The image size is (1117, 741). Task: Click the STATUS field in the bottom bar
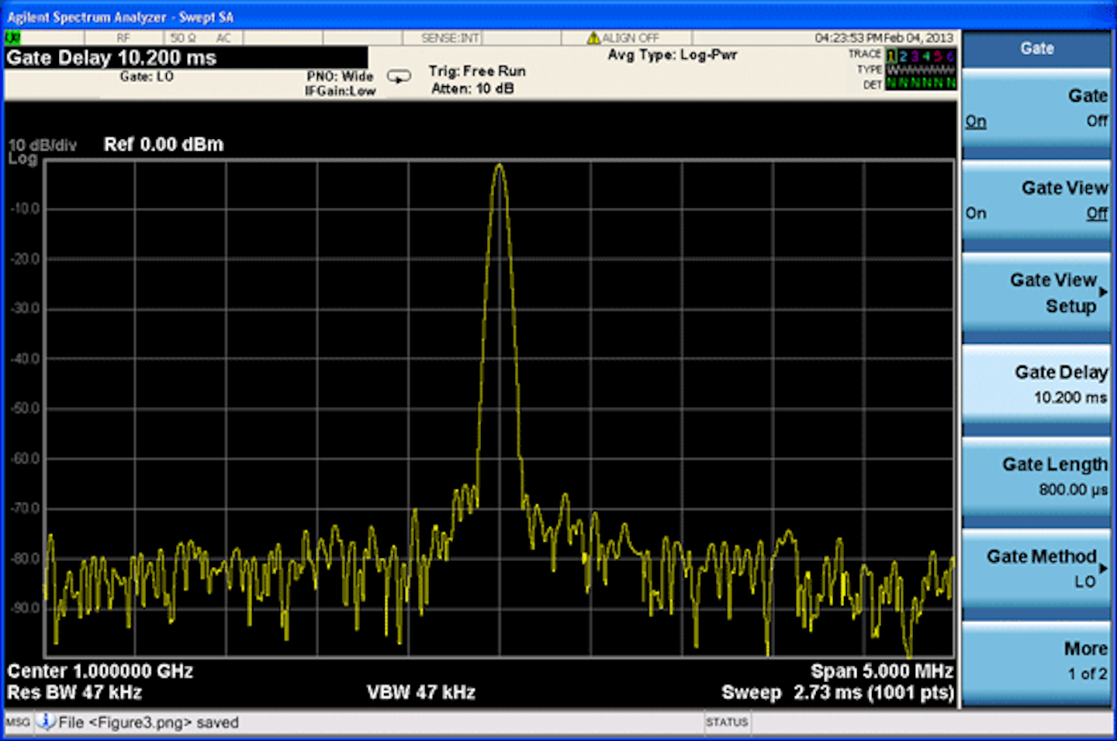tap(728, 722)
